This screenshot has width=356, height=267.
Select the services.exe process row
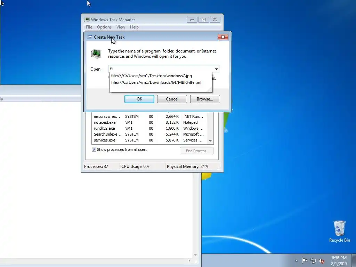(150, 140)
